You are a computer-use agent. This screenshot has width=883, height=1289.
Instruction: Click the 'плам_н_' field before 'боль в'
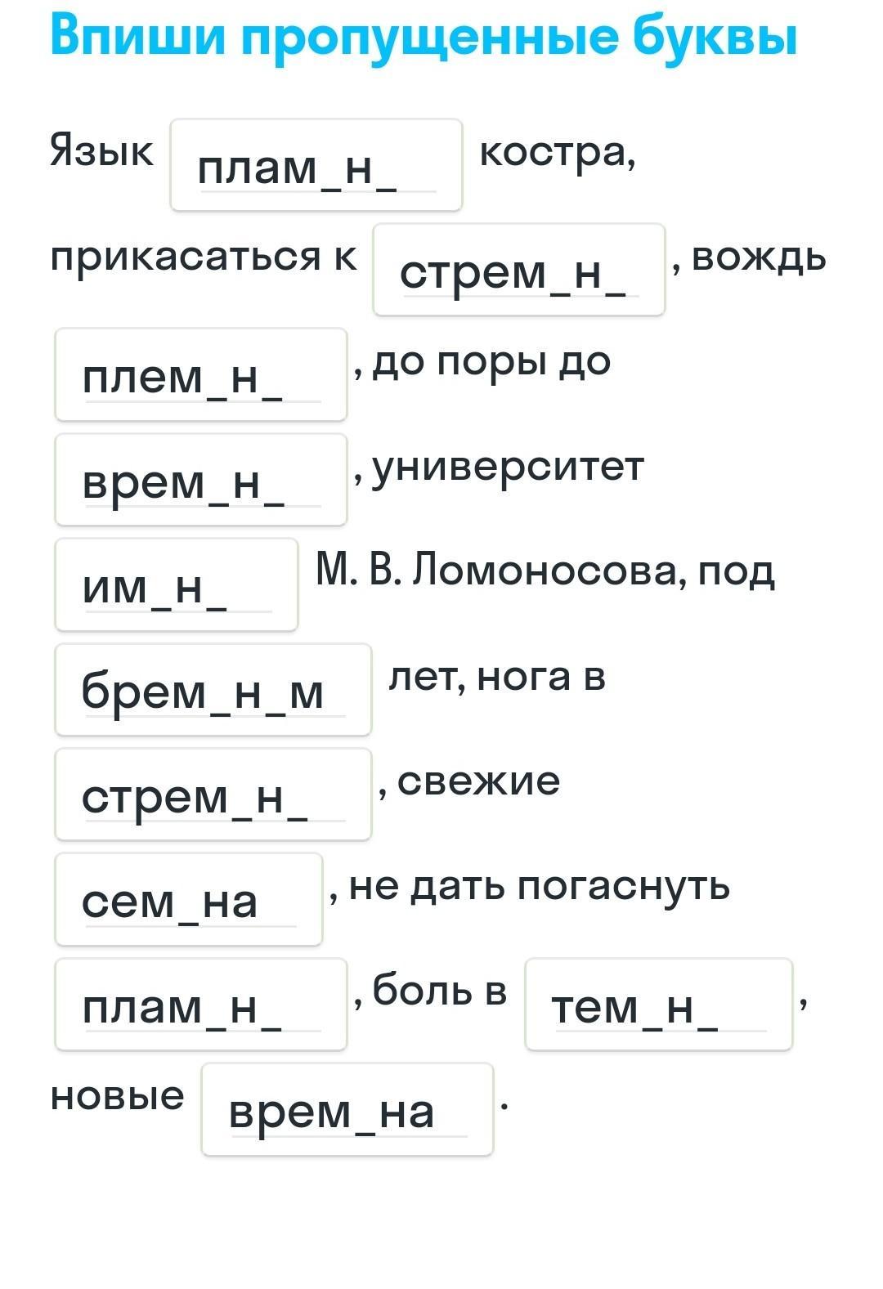[x=200, y=1005]
